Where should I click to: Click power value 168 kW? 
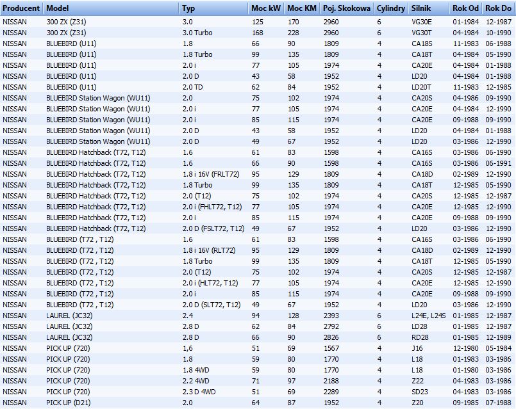pos(257,33)
